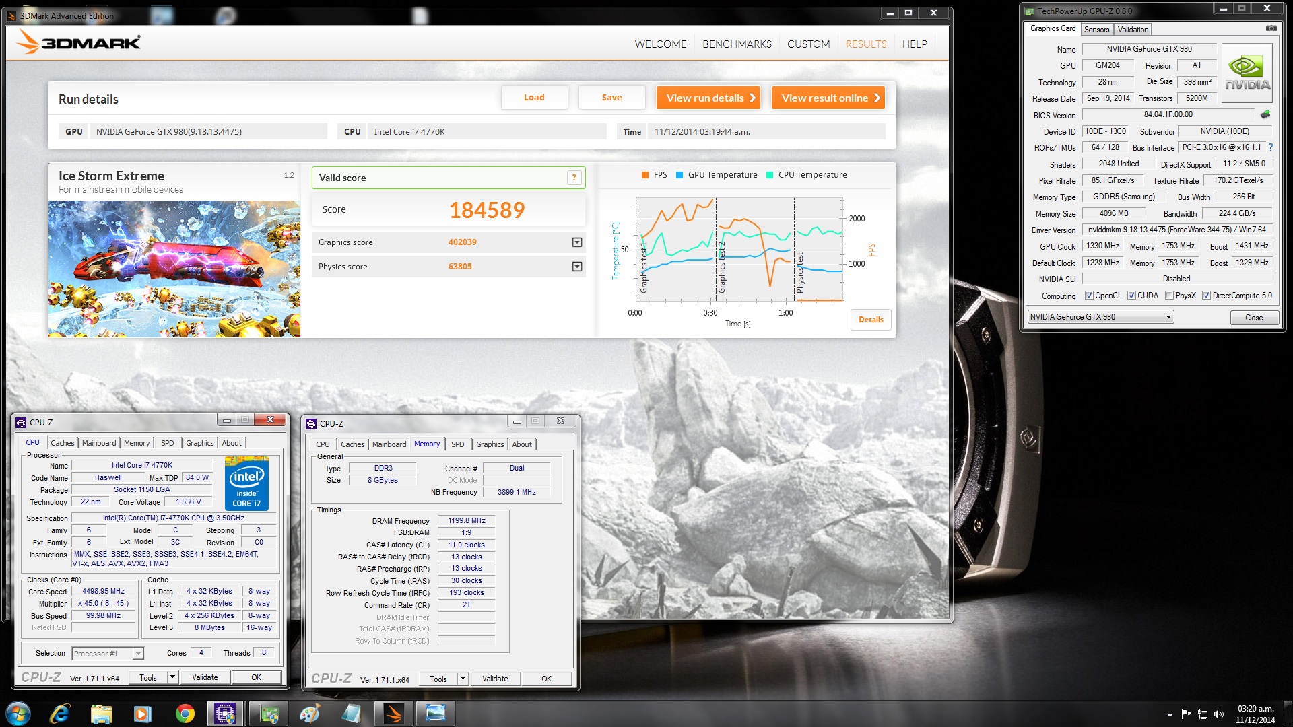Image resolution: width=1293 pixels, height=727 pixels.
Task: Click the GPU-Z screenshot camera icon
Action: (1271, 28)
